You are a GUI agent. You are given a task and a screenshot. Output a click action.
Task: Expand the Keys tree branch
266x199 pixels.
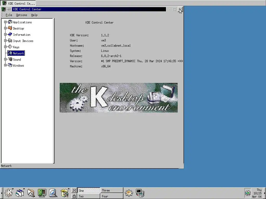coord(5,47)
